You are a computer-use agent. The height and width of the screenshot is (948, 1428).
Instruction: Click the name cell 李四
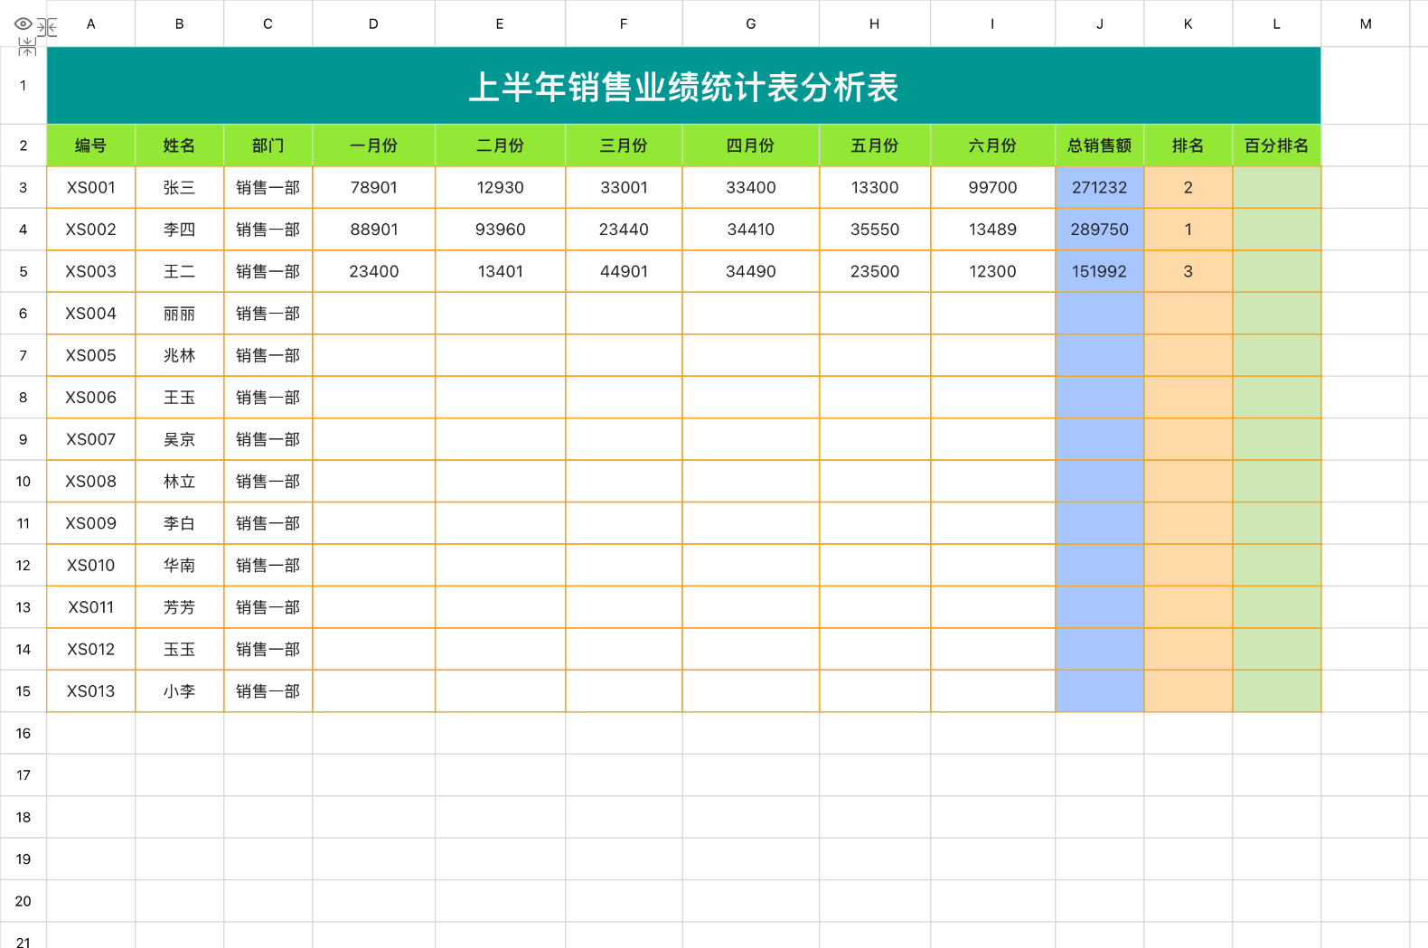(179, 230)
